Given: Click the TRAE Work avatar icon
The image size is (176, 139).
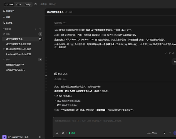Looking at the screenshot, I should [56, 74].
